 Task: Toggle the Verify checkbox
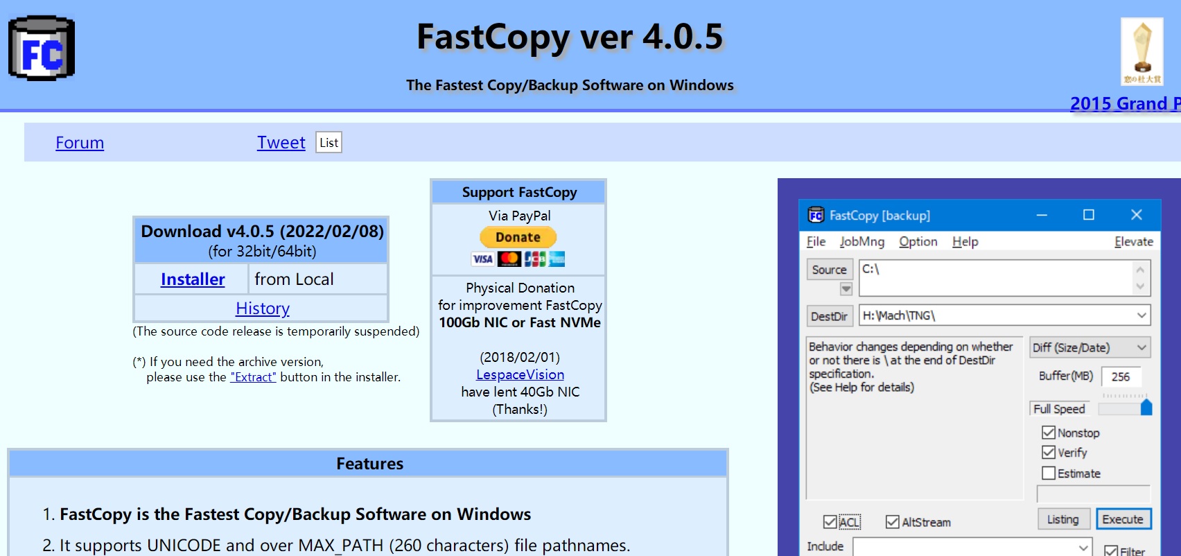1049,452
